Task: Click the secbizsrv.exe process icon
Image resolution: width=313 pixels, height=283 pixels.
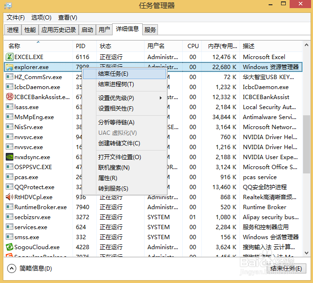Action: pyautogui.click(x=10, y=217)
